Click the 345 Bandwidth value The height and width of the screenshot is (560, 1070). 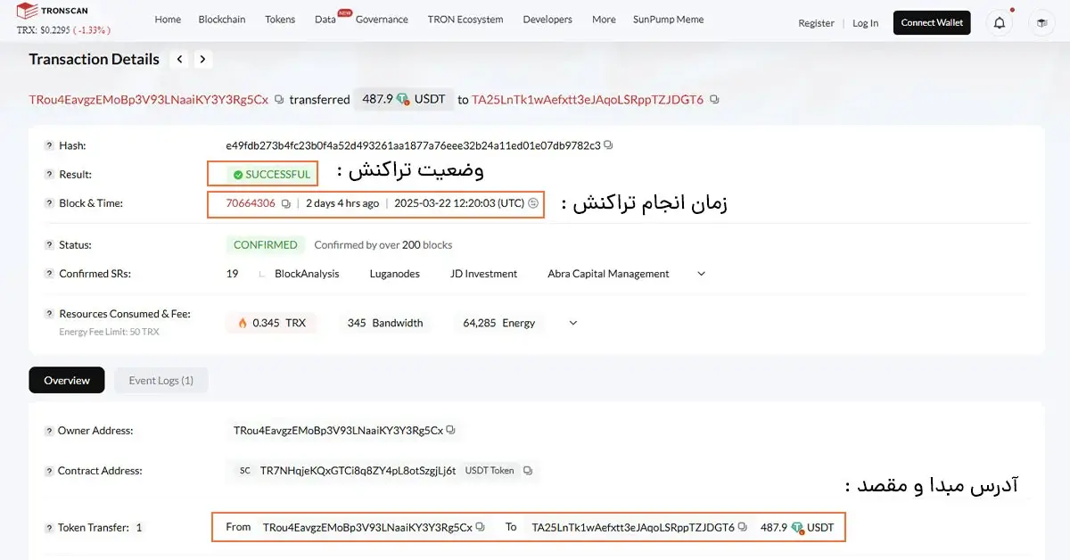(385, 323)
